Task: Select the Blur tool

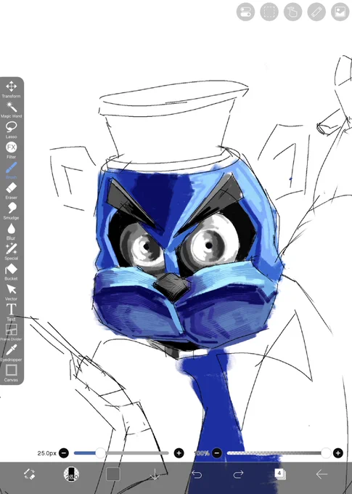Action: [x=12, y=231]
